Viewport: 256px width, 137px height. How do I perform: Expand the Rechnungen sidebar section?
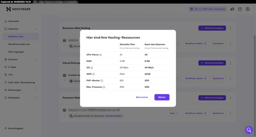click(36, 90)
